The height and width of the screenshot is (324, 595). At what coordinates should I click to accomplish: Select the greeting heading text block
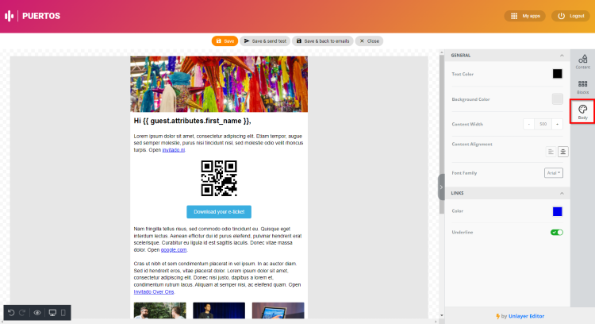tap(193, 121)
